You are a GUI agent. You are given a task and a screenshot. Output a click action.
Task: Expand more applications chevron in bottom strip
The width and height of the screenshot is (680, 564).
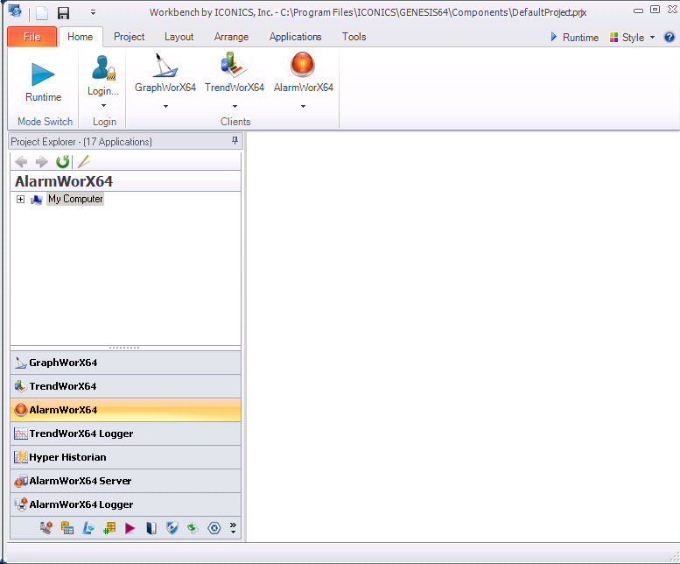coord(233,528)
